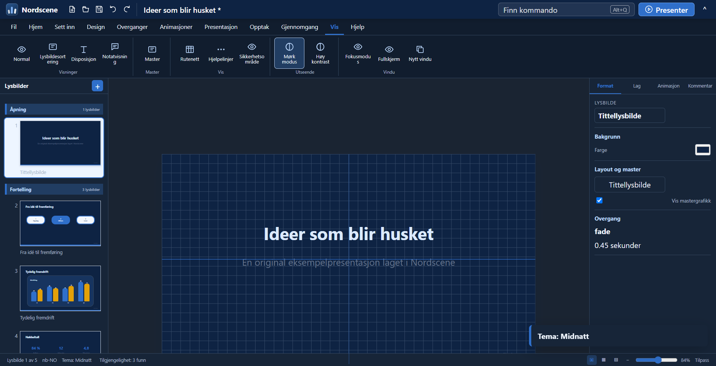Collapse the Åpning section

tap(54, 109)
